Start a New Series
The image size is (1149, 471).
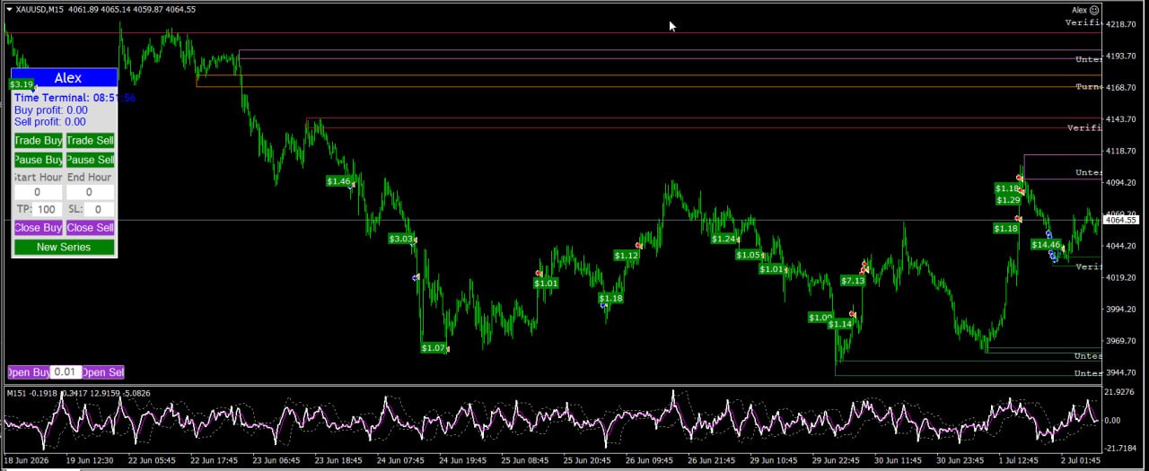64,247
